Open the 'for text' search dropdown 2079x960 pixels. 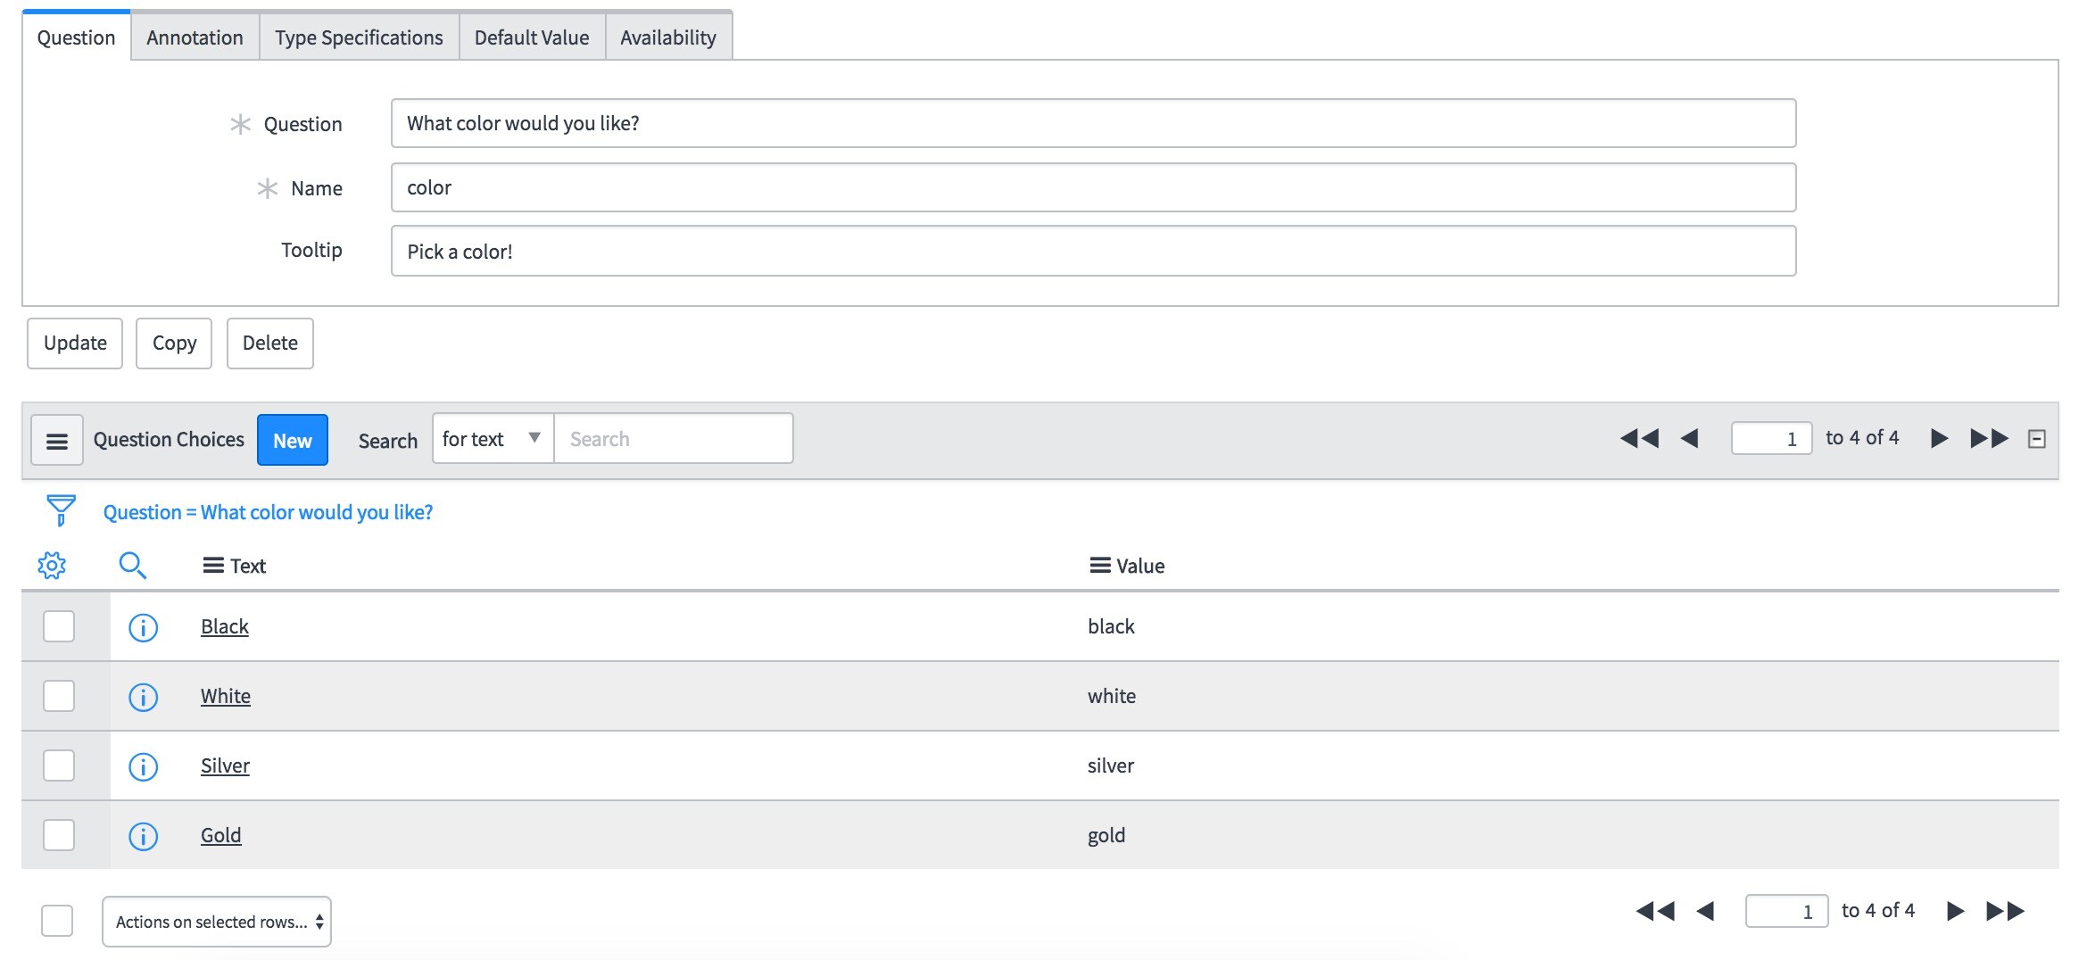click(x=491, y=438)
